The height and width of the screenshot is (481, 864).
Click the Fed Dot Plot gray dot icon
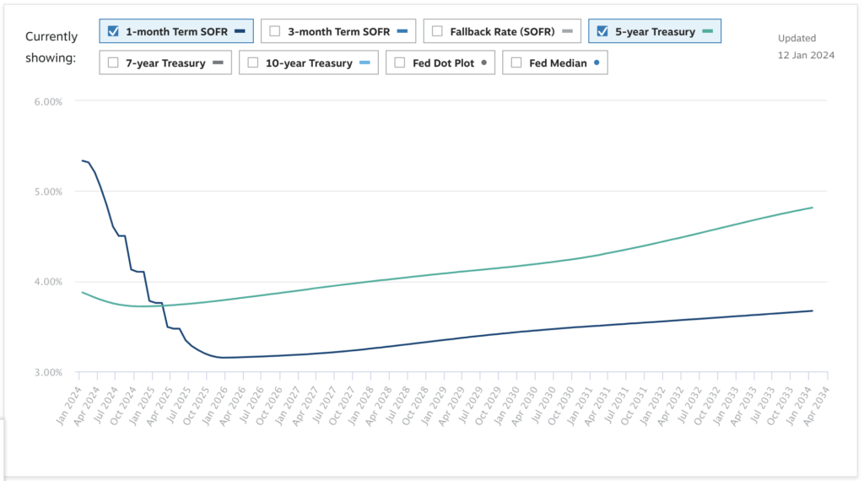483,62
